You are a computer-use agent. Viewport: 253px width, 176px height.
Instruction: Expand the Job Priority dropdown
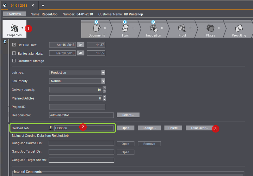[x=103, y=81]
